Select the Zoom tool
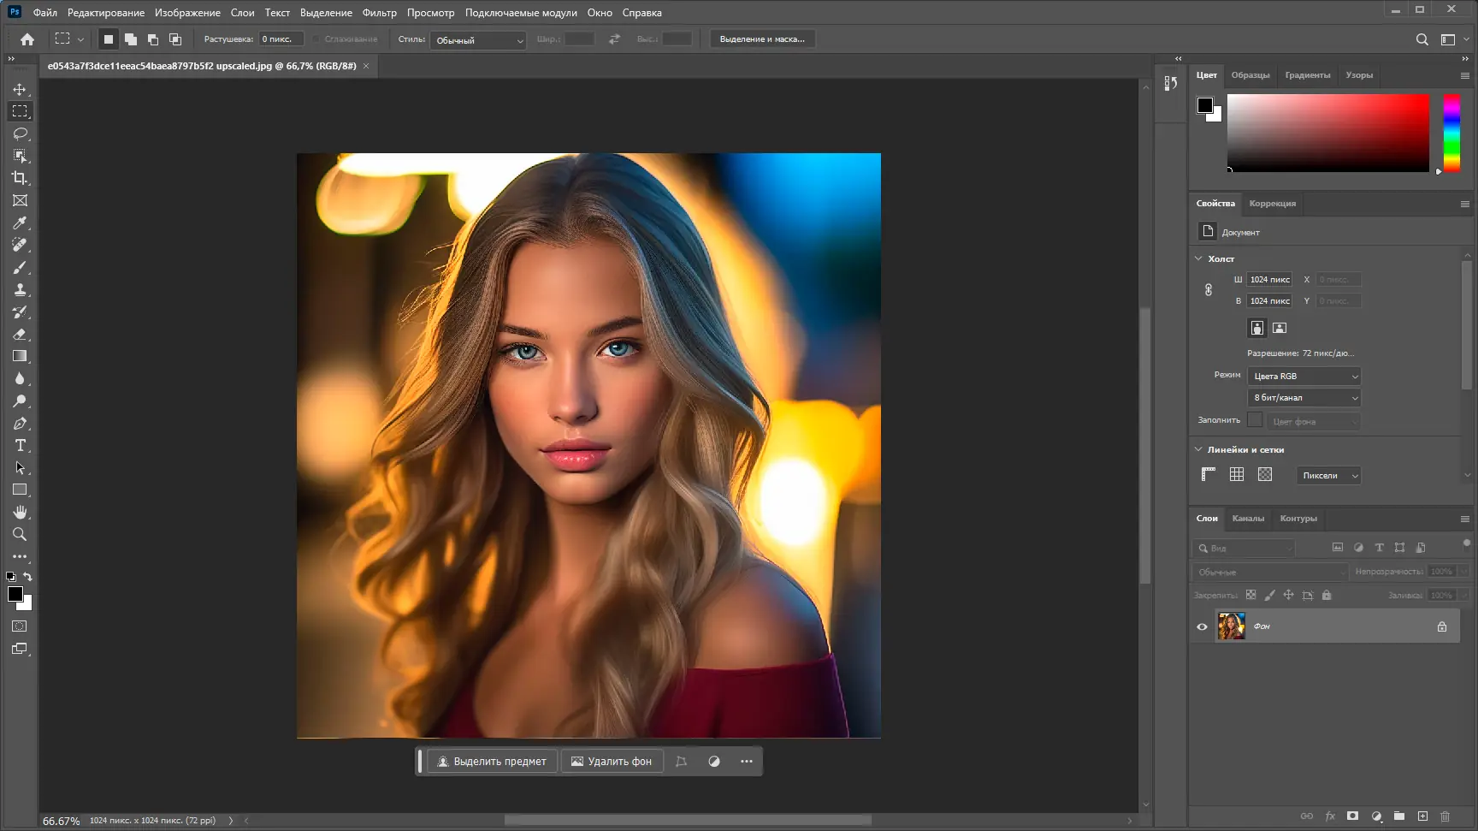1478x831 pixels. click(21, 534)
